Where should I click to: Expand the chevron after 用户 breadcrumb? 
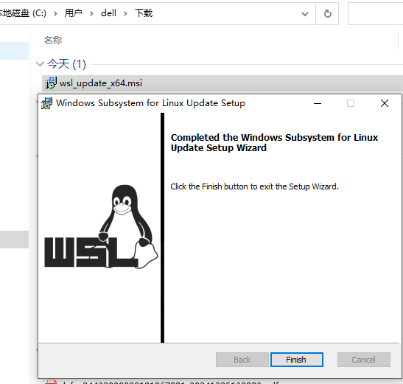pyautogui.click(x=91, y=13)
